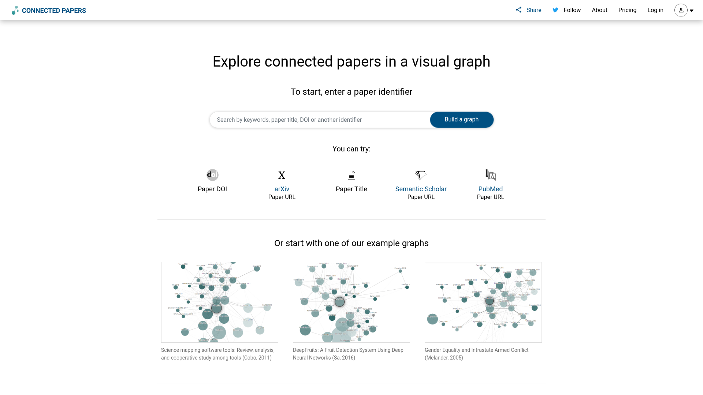Click the Twitter bird icon
This screenshot has height=395, width=703.
point(555,10)
